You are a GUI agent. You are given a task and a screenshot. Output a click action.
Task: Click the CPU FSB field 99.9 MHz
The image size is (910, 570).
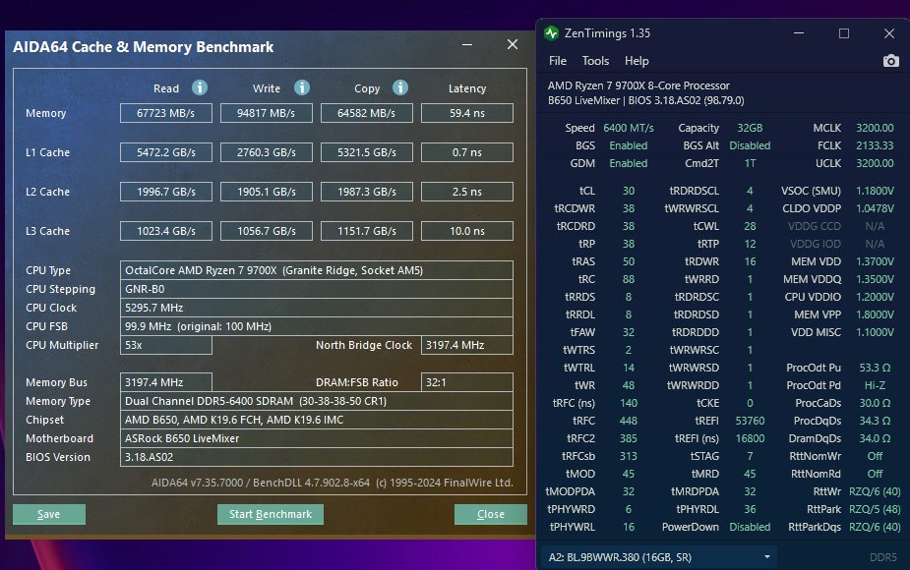317,326
